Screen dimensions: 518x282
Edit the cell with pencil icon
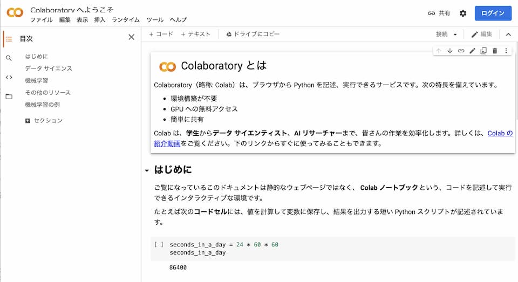tap(473, 51)
